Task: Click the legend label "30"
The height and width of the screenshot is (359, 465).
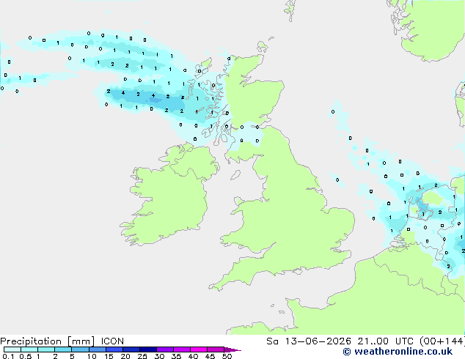Action: tap(159, 356)
